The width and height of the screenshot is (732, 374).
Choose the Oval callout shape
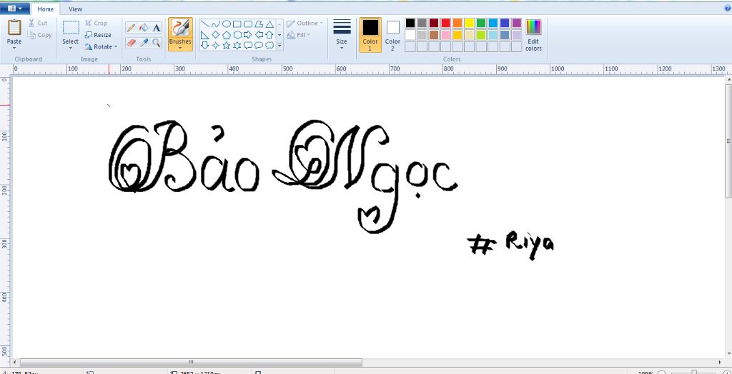pyautogui.click(x=259, y=45)
